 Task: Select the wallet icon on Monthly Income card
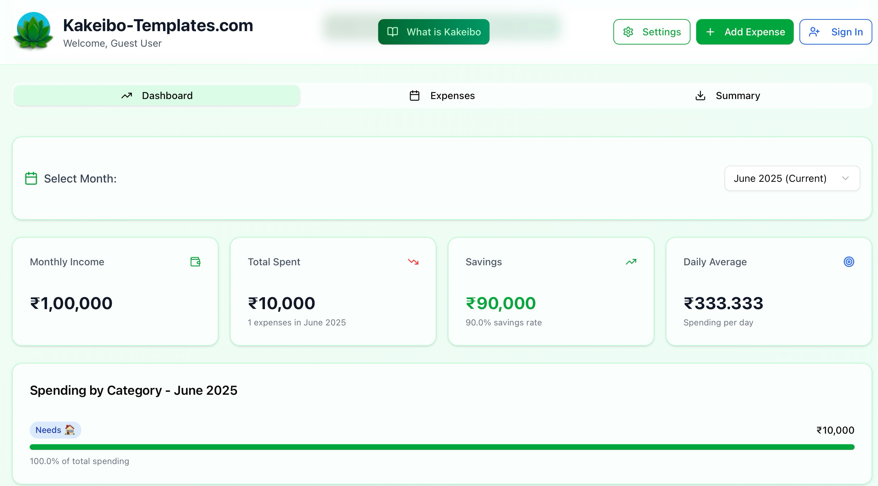click(x=195, y=262)
